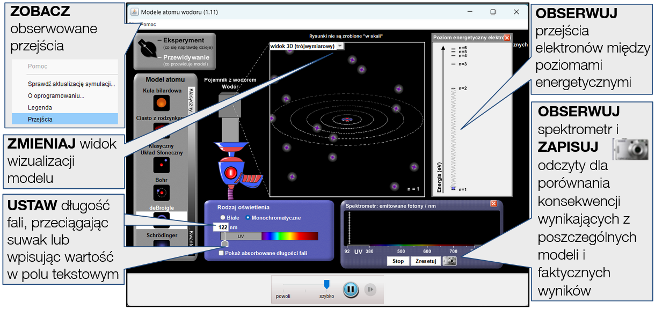Click the Schrödinger model label
Screen dimensions: 655x310
click(161, 235)
